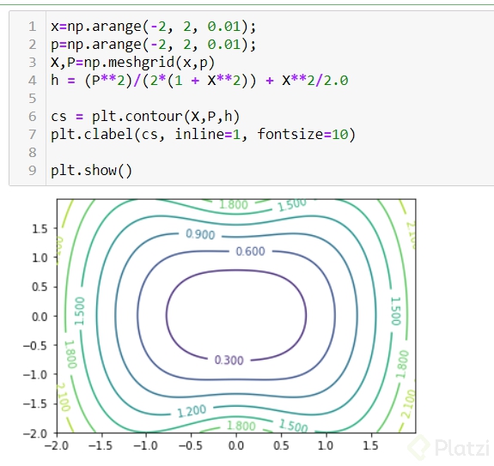Click the plt.clabel line of code
The height and width of the screenshot is (466, 494).
[x=204, y=135]
